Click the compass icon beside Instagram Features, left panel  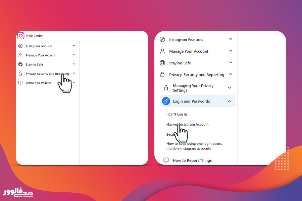pos(20,46)
